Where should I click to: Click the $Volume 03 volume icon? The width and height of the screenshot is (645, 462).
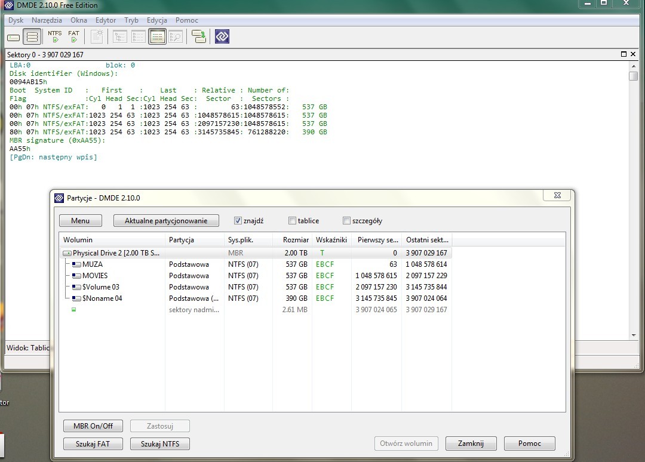[76, 287]
